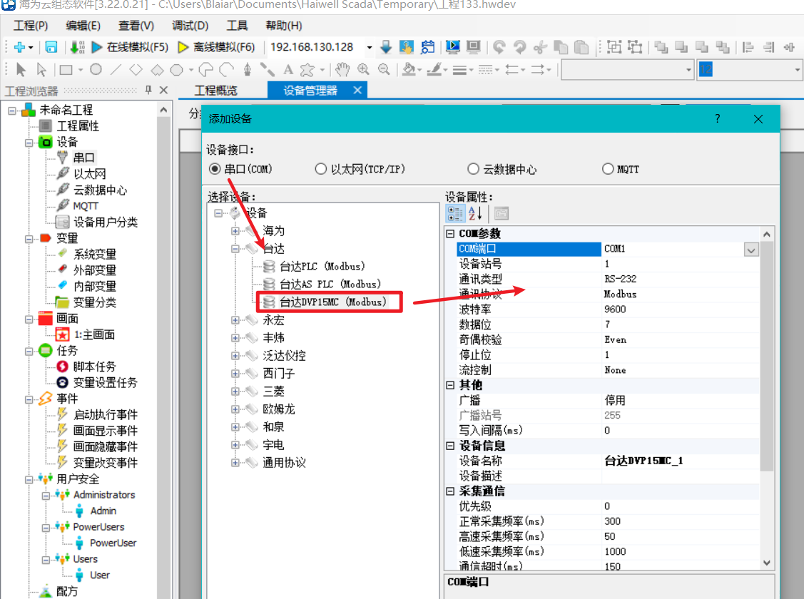Open the font size 12 combo box
This screenshot has height=599, width=804.
click(749, 69)
